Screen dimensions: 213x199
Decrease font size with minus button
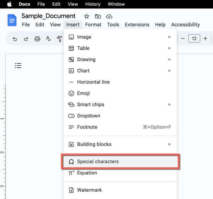[183, 39]
